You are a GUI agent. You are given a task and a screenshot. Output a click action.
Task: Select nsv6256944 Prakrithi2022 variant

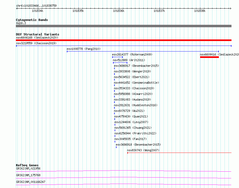coord(135,133)
